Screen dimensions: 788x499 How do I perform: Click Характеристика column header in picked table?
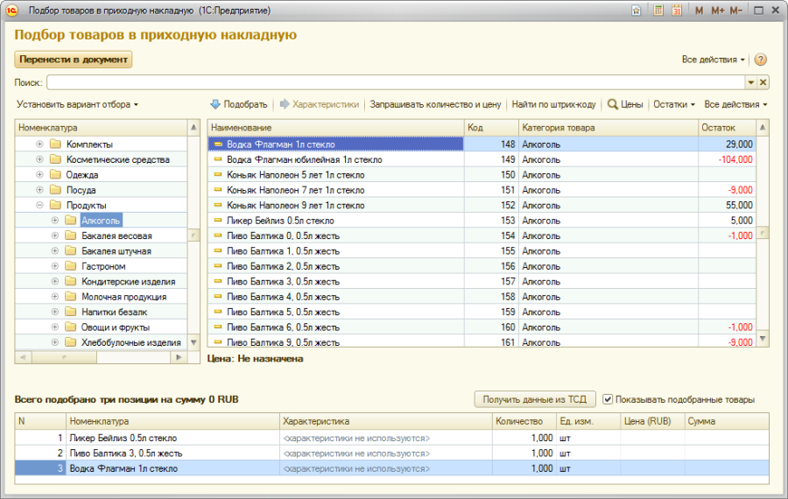pyautogui.click(x=385, y=421)
